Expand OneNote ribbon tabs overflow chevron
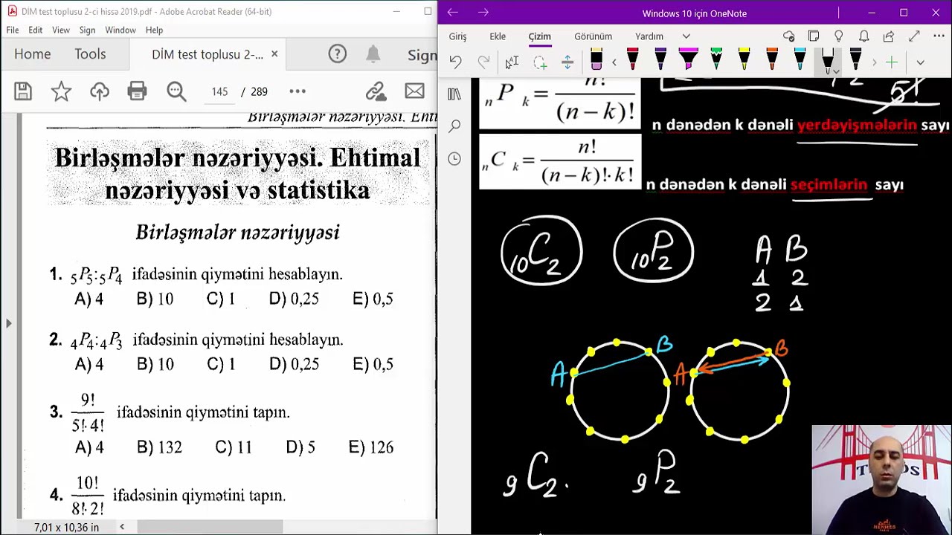952x535 pixels. [x=686, y=36]
